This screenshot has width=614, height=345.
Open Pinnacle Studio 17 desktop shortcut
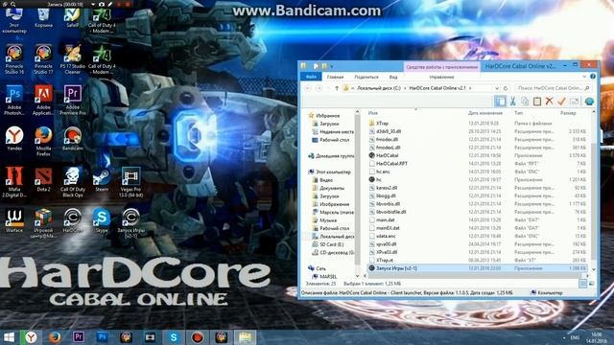43,59
